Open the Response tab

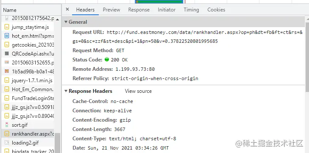(139, 10)
